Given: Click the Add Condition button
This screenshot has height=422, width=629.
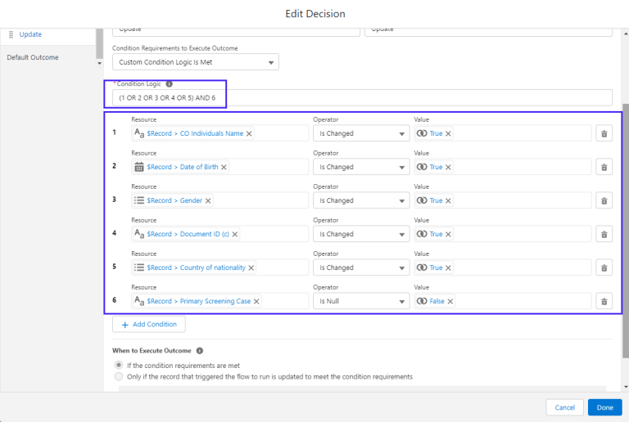Looking at the screenshot, I should point(149,325).
